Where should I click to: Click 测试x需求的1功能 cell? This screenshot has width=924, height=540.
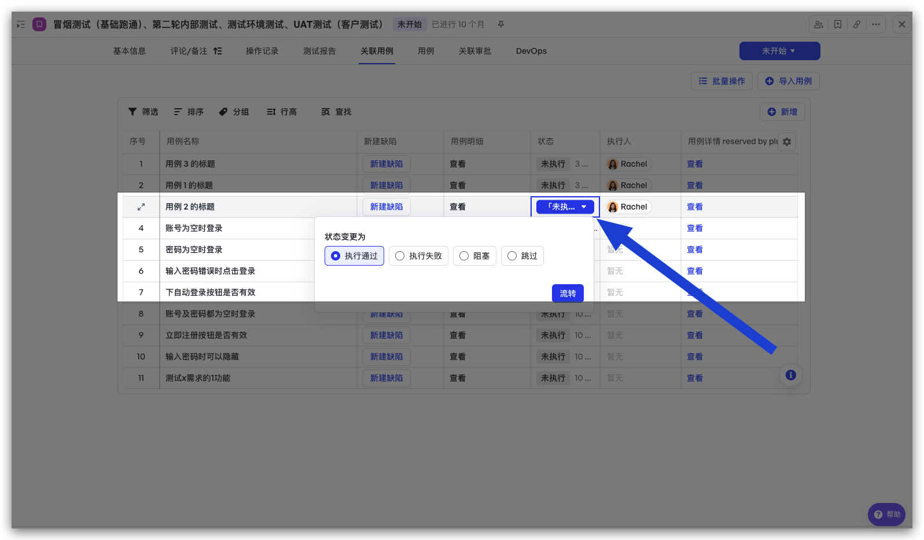click(x=258, y=378)
